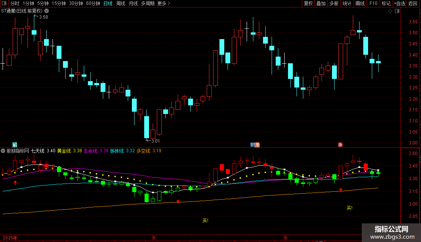421x242 pixels.
Task: Click the 解 event marker icon
Action: tap(15, 145)
